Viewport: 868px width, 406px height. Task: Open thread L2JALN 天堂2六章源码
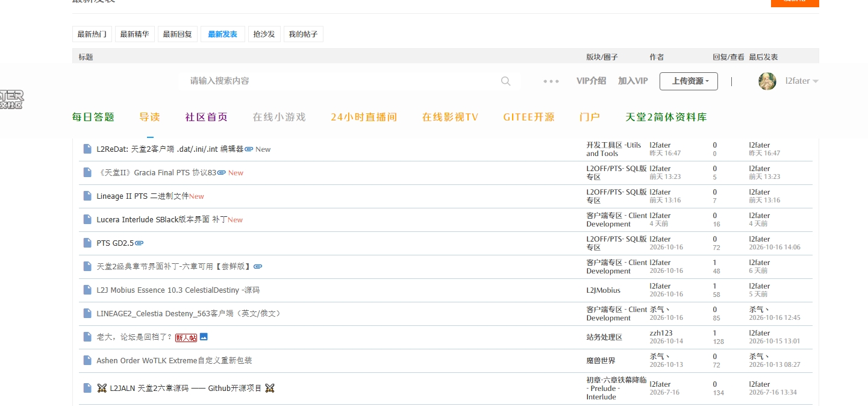(186, 388)
